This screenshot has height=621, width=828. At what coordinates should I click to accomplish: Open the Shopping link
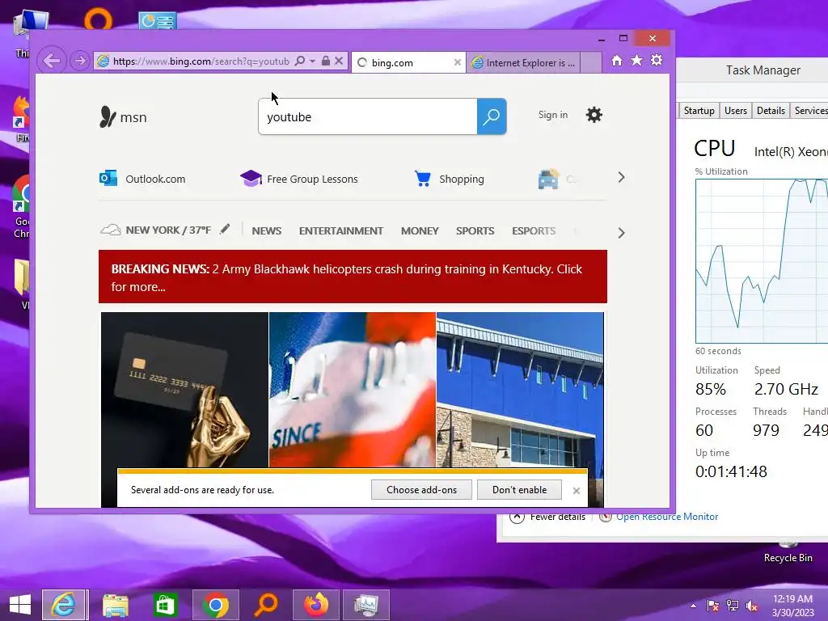pos(450,179)
